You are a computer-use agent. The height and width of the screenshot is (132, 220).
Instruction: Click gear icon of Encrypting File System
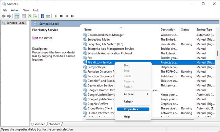(85, 44)
